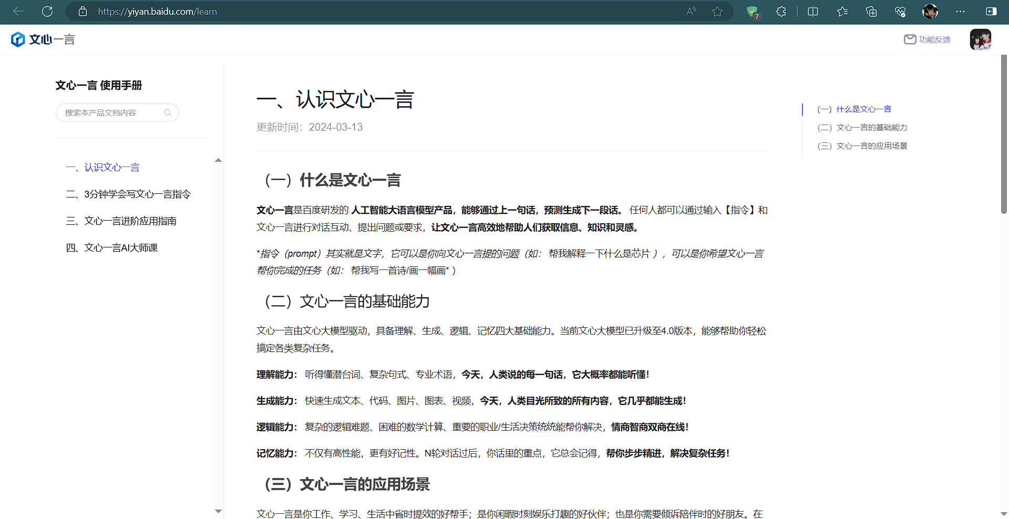Reload the page with refresh icon
Viewport: 1009px width, 519px height.
pos(47,12)
